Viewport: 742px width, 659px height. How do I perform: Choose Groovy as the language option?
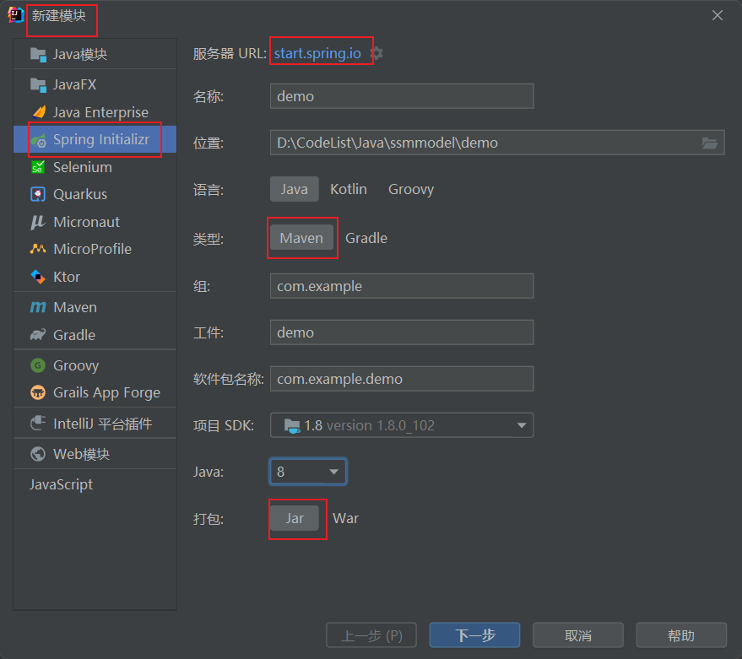click(x=411, y=189)
